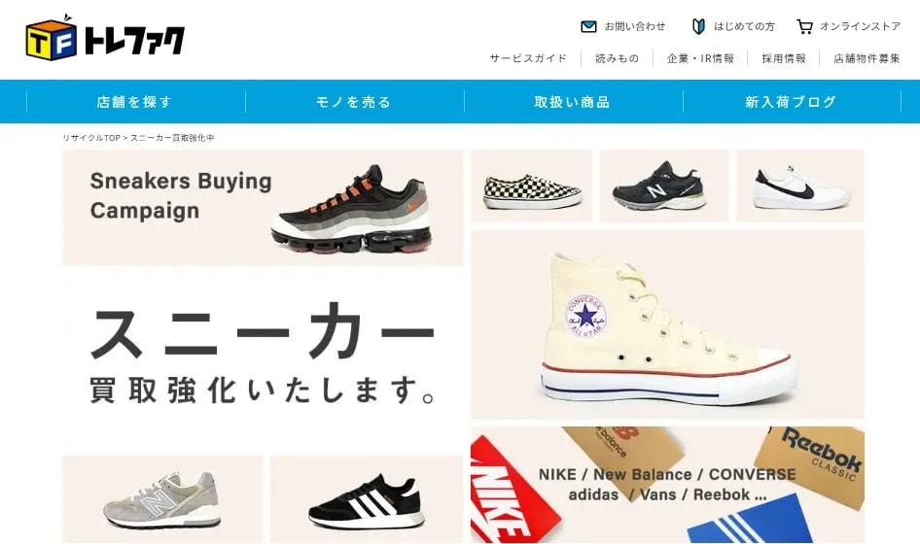Click the checkered Vans sneaker thumbnail
The width and height of the screenshot is (920, 544).
[x=531, y=186]
